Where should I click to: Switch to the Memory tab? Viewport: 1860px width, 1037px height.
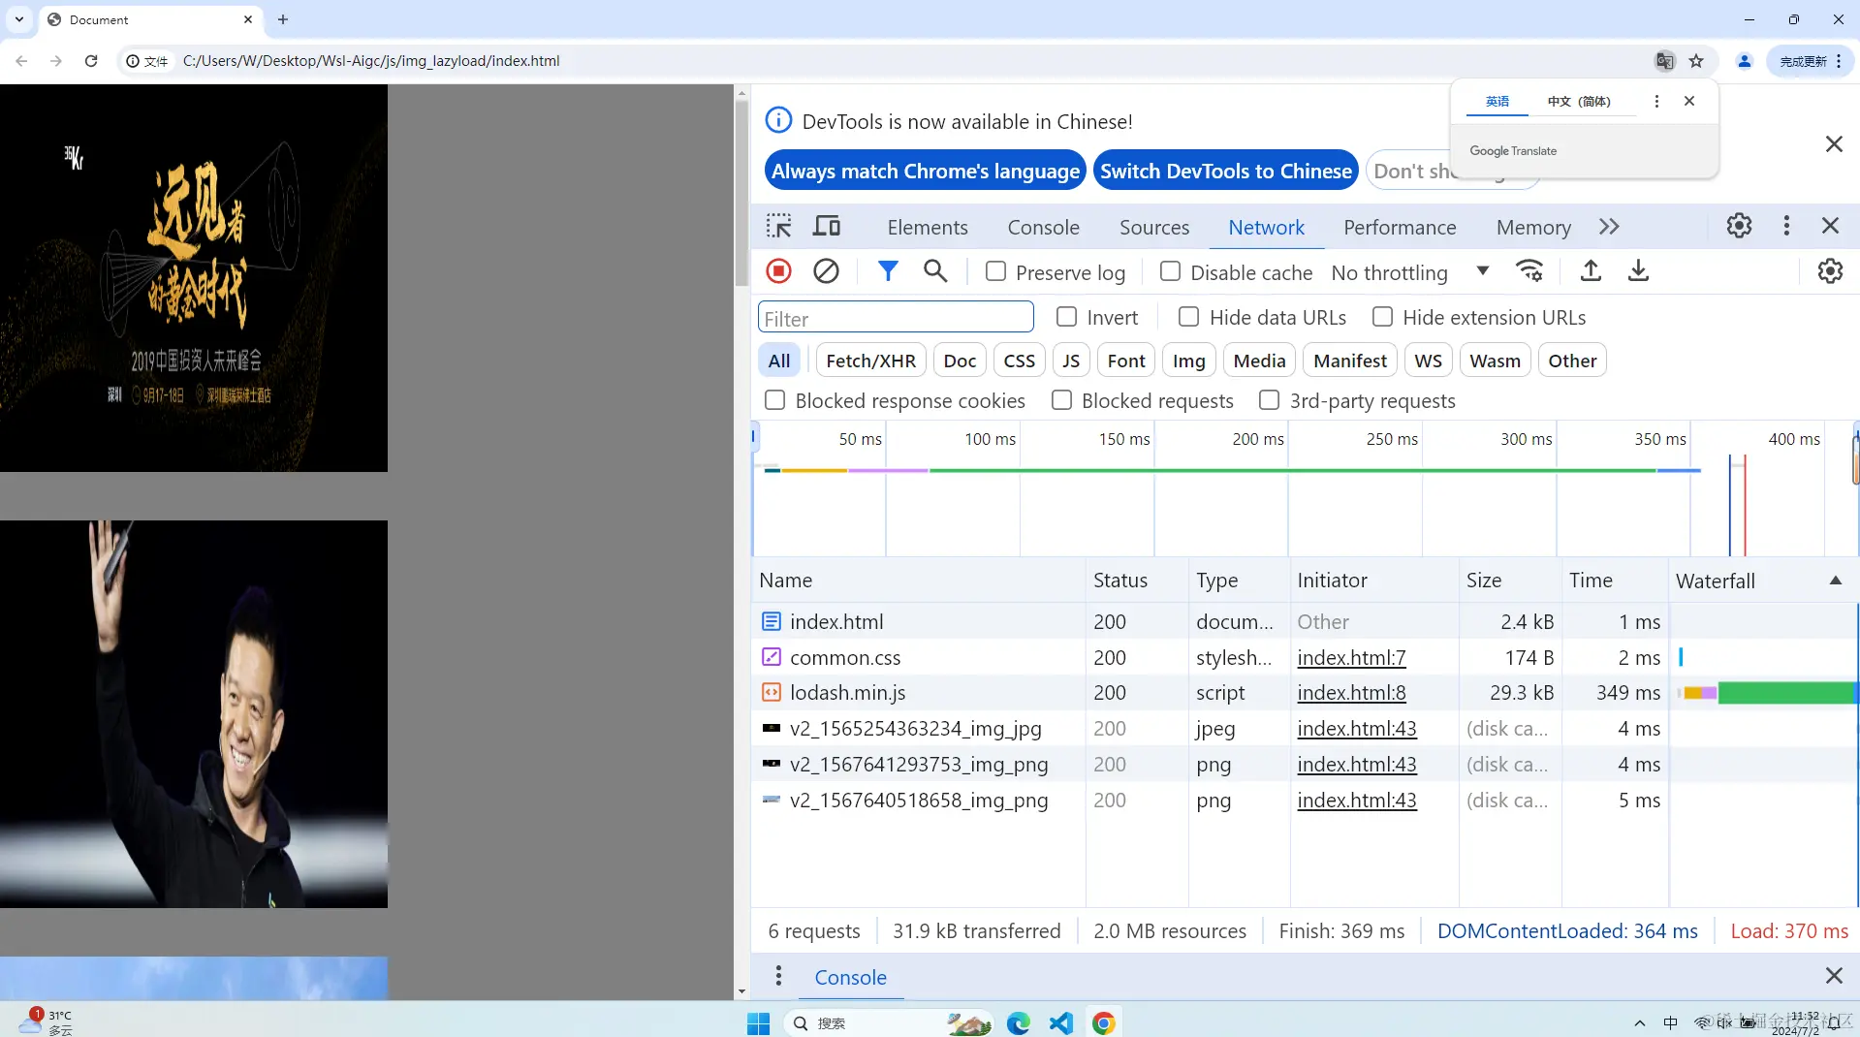(1533, 227)
